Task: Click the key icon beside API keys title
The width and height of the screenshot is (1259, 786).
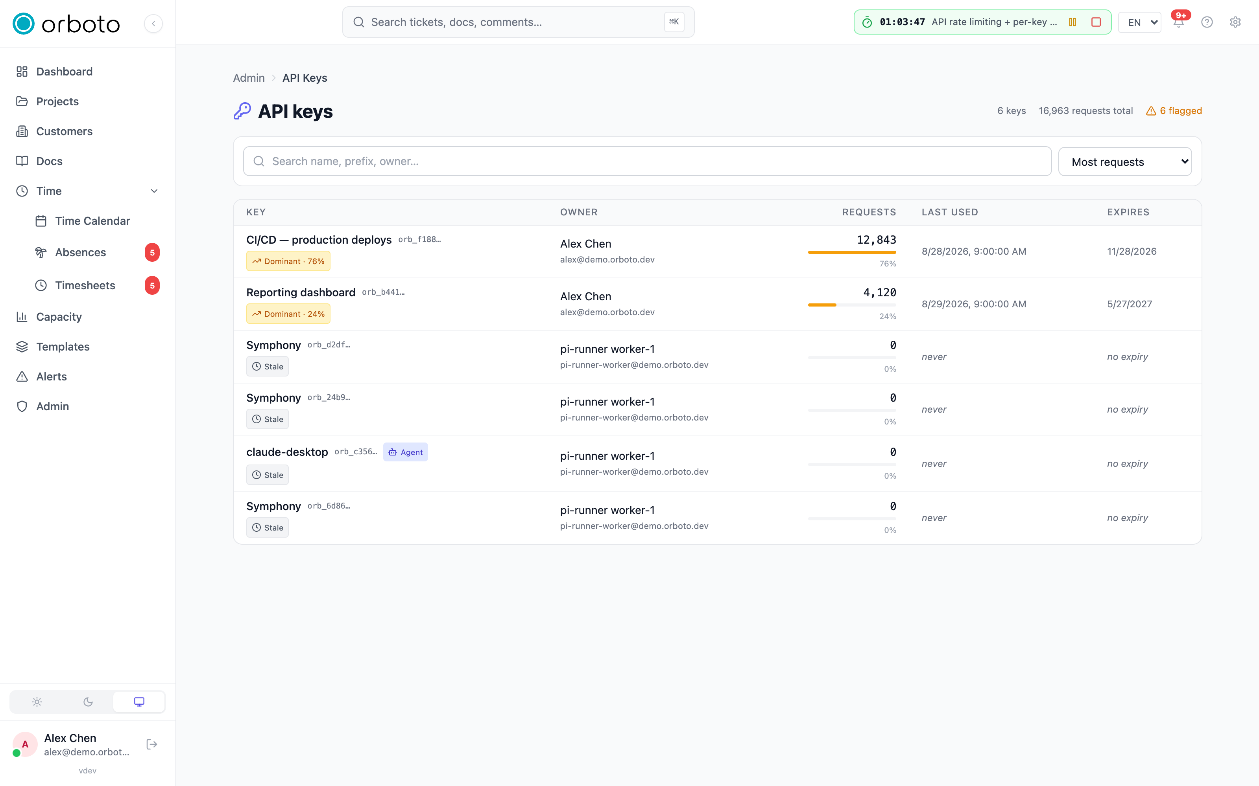Action: tap(242, 111)
